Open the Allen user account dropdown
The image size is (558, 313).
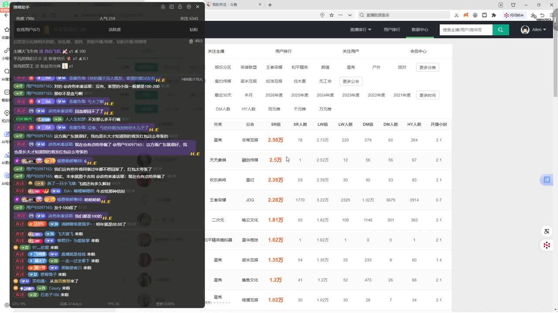(x=534, y=30)
